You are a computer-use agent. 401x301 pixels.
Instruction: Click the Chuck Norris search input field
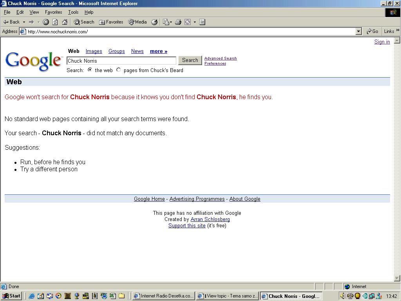[x=121, y=61]
